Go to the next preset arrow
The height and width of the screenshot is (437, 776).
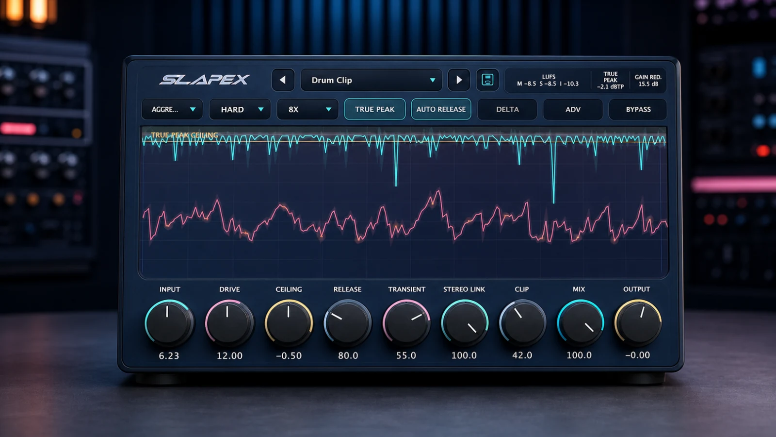click(459, 80)
